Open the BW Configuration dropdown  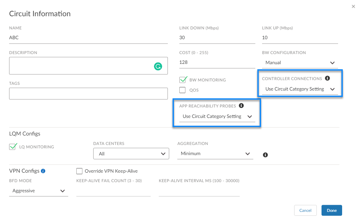point(300,63)
